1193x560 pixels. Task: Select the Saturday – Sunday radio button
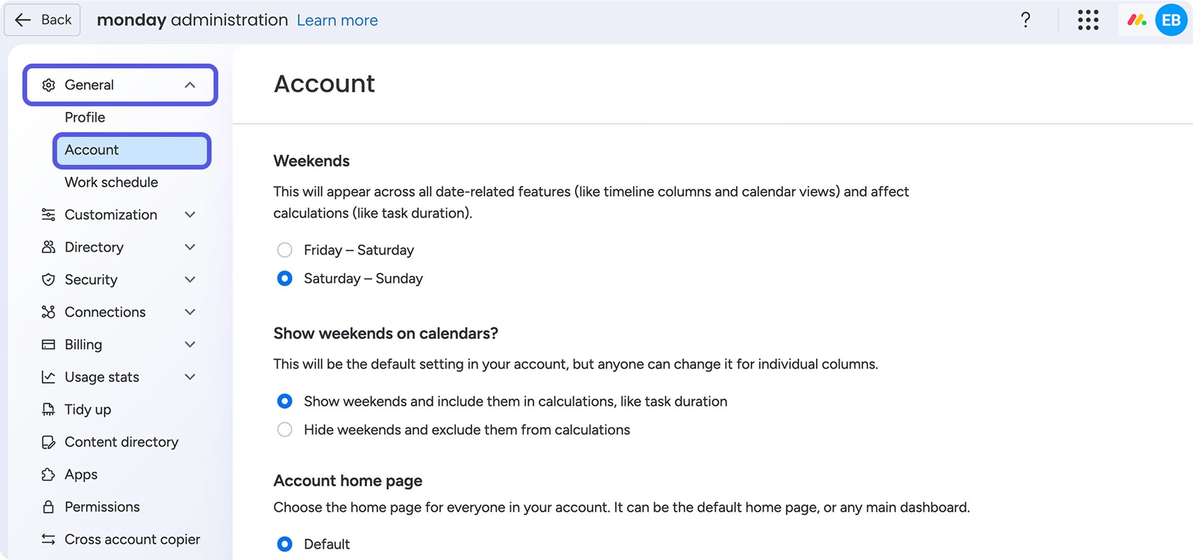coord(285,278)
